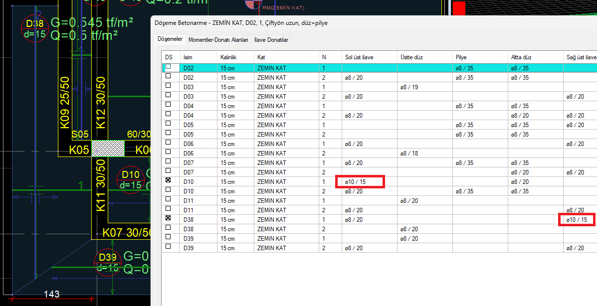Select the ø10 / 15 cell in D38 row
597x306 pixels.
tap(580, 220)
